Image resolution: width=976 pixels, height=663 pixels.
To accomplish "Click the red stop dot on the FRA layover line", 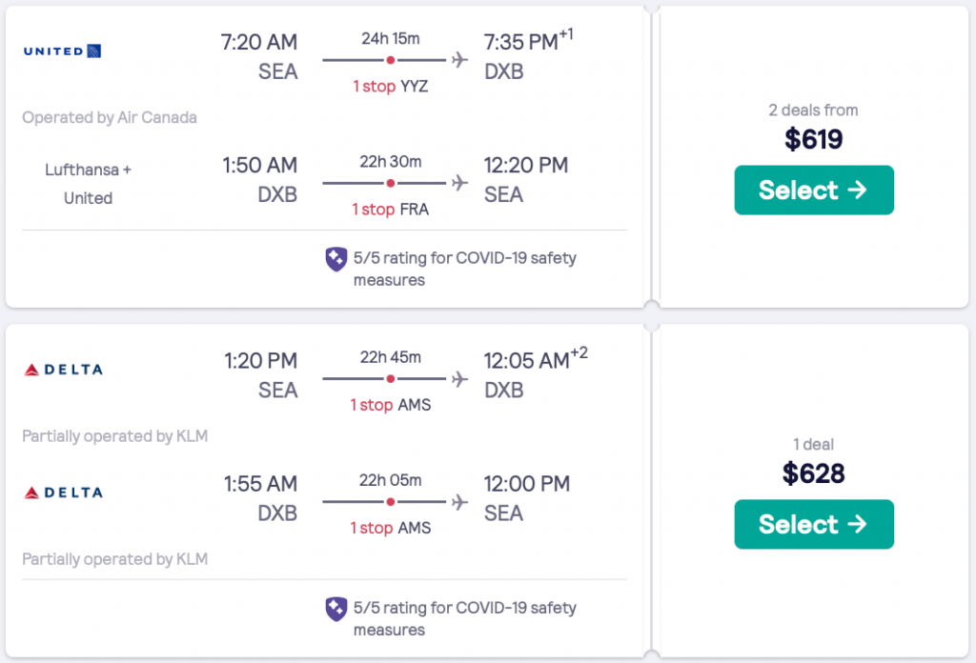I will (390, 182).
